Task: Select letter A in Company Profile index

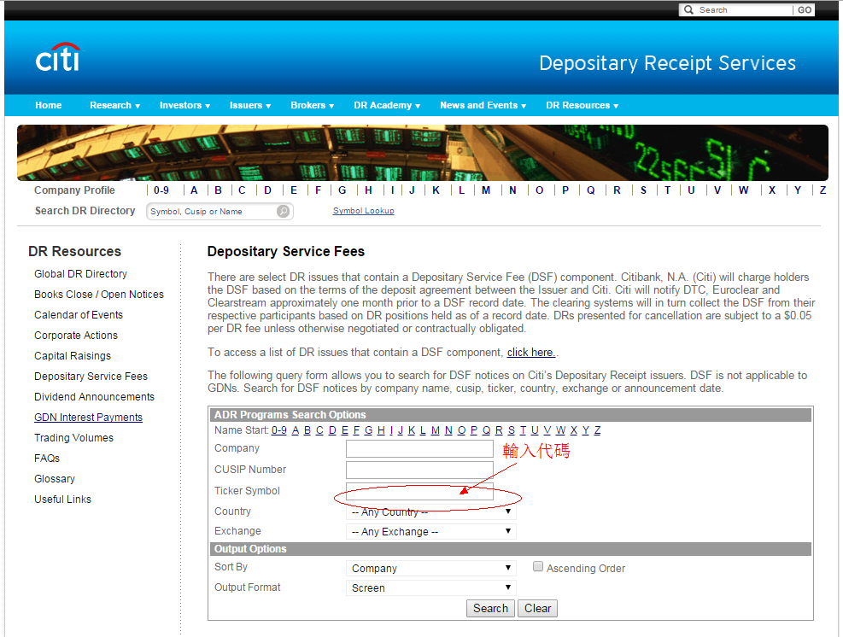Action: tap(194, 190)
